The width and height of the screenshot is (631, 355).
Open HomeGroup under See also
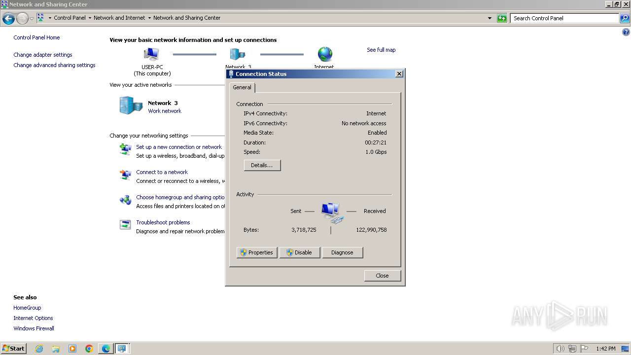click(x=27, y=308)
